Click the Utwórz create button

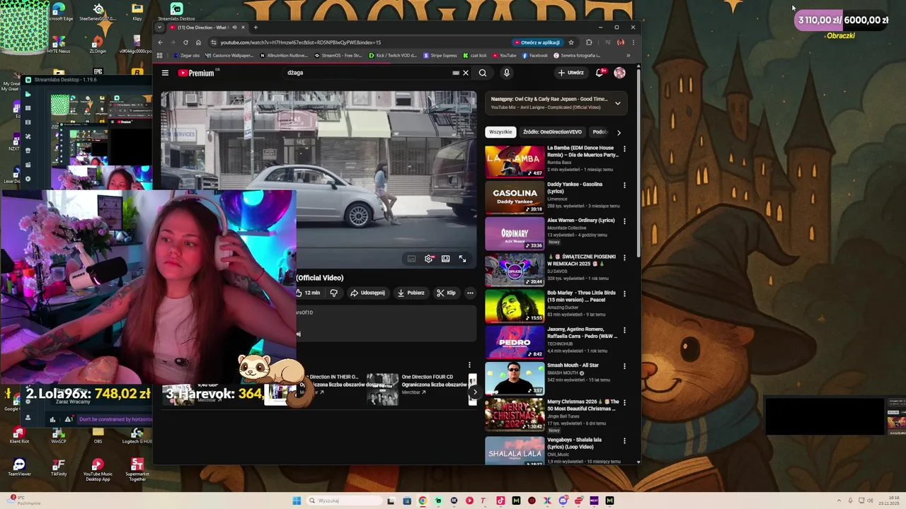[570, 73]
